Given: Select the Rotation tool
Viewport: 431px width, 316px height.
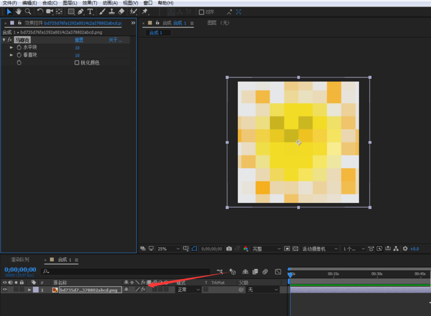Looking at the screenshot, I should 40,12.
